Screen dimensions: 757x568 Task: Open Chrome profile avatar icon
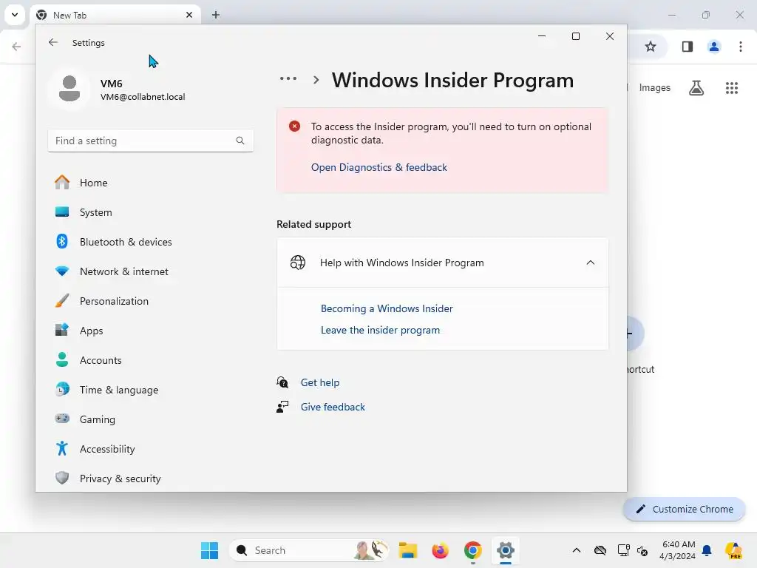coord(714,47)
